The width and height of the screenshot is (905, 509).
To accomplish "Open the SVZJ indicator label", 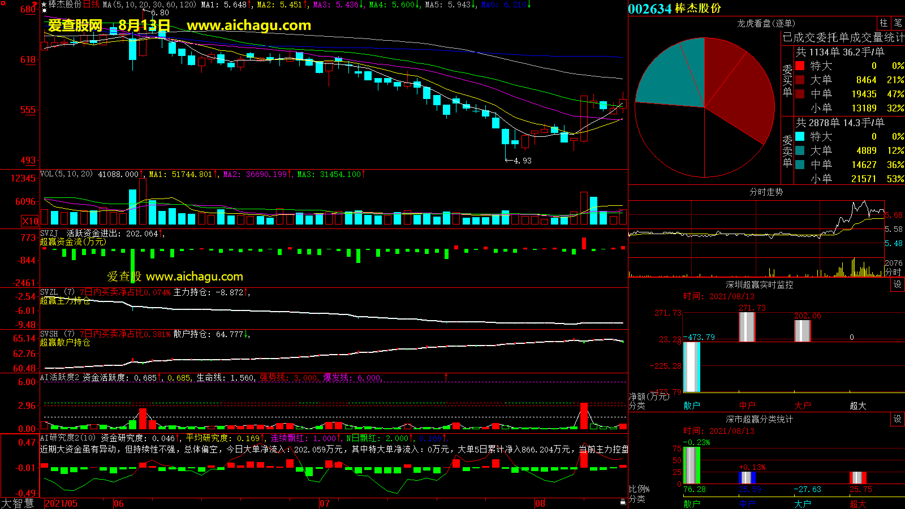I will tap(49, 233).
